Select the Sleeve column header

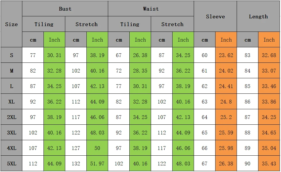215,16
